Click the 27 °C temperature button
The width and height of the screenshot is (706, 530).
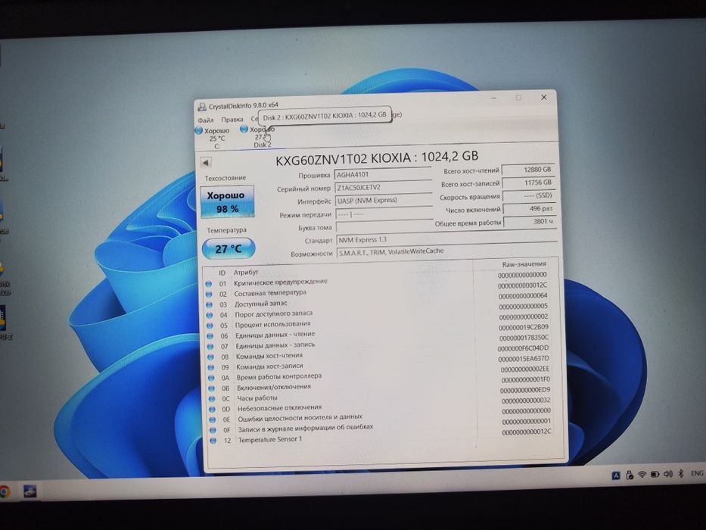(x=229, y=249)
